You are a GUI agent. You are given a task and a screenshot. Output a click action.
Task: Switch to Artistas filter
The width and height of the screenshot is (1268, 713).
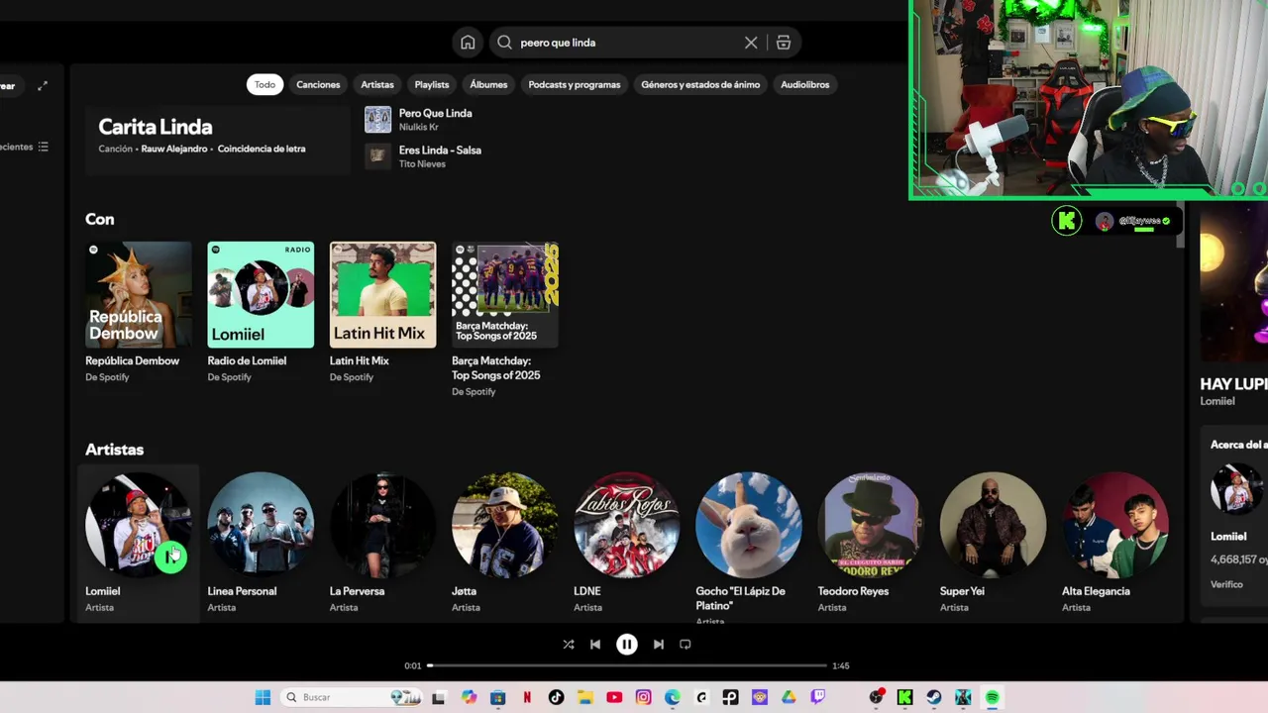[377, 84]
